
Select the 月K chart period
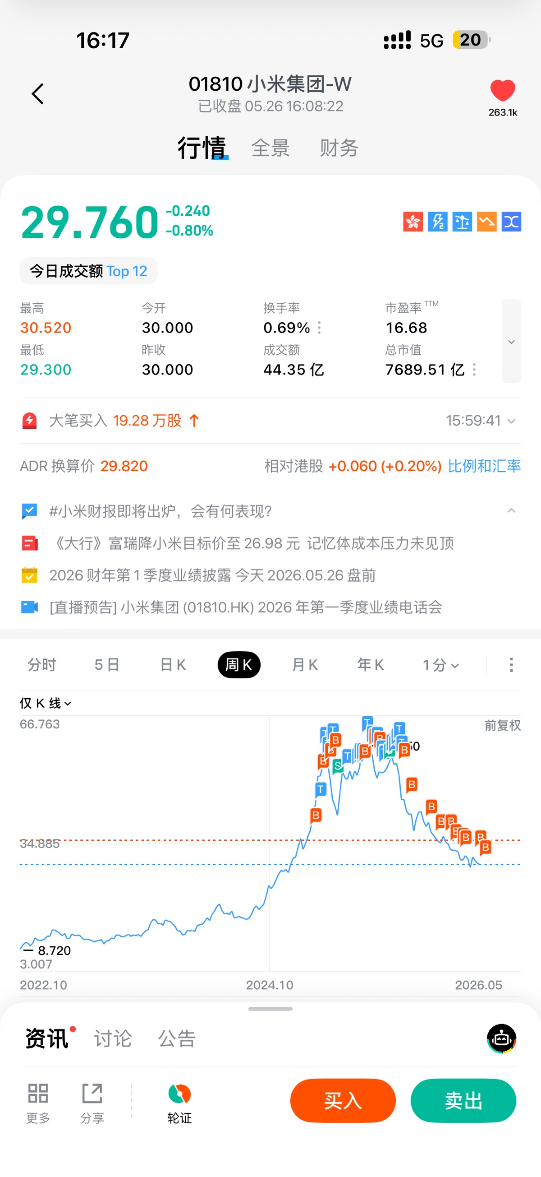click(x=304, y=665)
